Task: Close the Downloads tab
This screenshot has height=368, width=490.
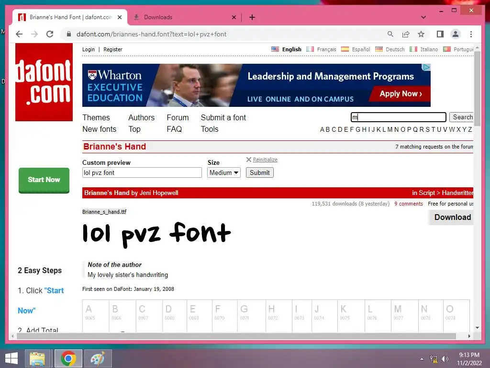Action: tap(234, 17)
